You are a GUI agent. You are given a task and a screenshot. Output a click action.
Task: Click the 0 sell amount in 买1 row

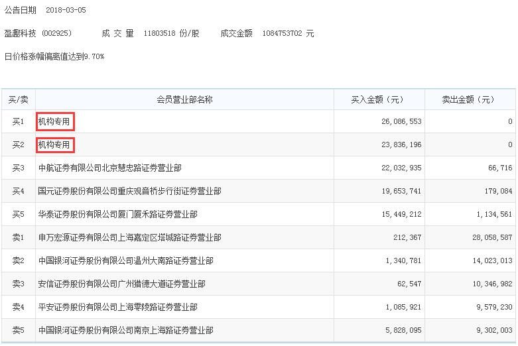coord(511,121)
